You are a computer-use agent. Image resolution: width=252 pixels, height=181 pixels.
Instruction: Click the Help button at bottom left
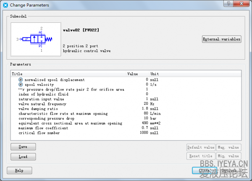[x=19, y=170]
